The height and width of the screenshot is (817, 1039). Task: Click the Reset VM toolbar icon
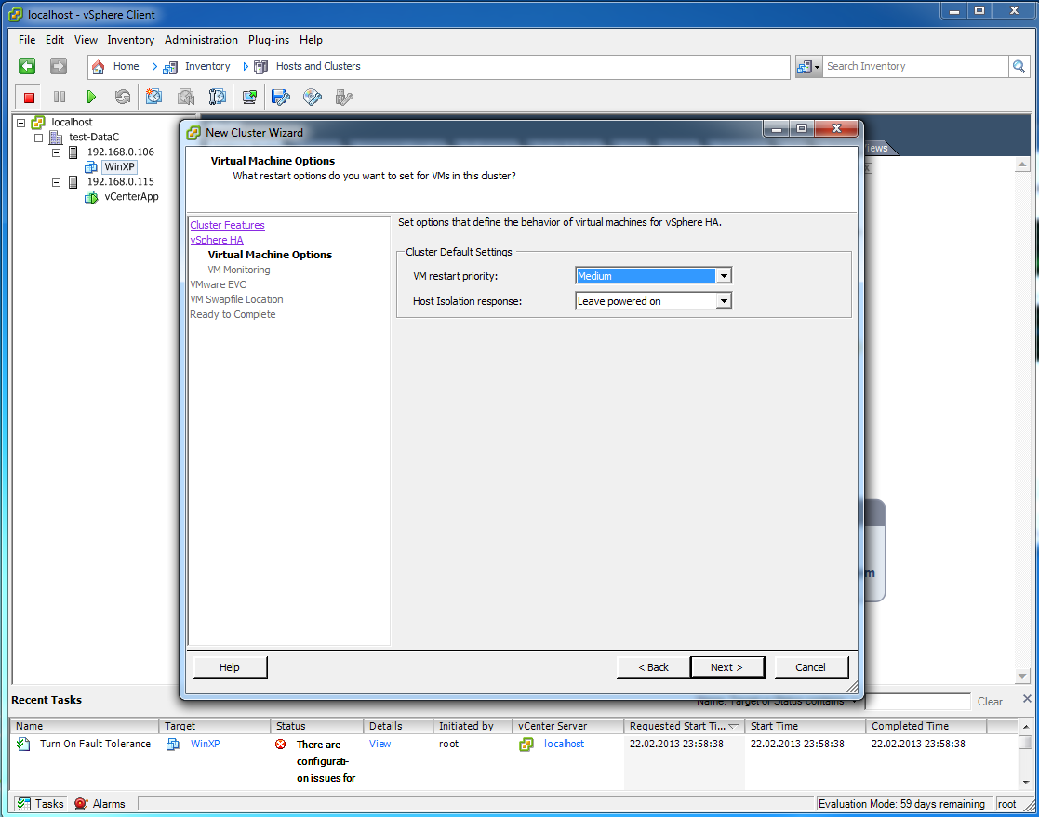pyautogui.click(x=123, y=98)
